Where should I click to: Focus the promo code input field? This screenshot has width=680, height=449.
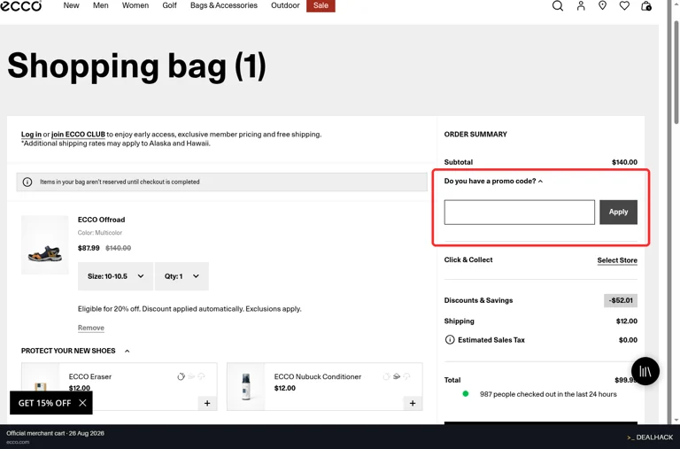[x=520, y=213]
